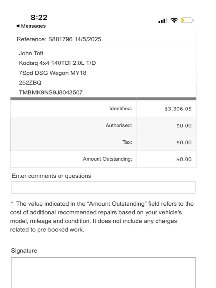Tap the cellular signal bars icon
This screenshot has width=216, height=288.
click(x=163, y=20)
